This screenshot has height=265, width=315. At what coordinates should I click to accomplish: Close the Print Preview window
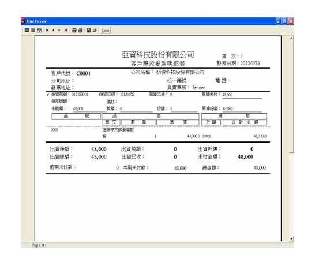tap(291, 21)
